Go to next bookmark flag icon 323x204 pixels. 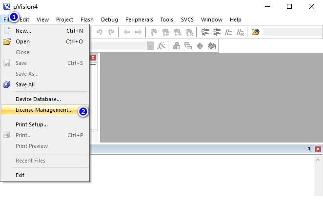point(178,32)
